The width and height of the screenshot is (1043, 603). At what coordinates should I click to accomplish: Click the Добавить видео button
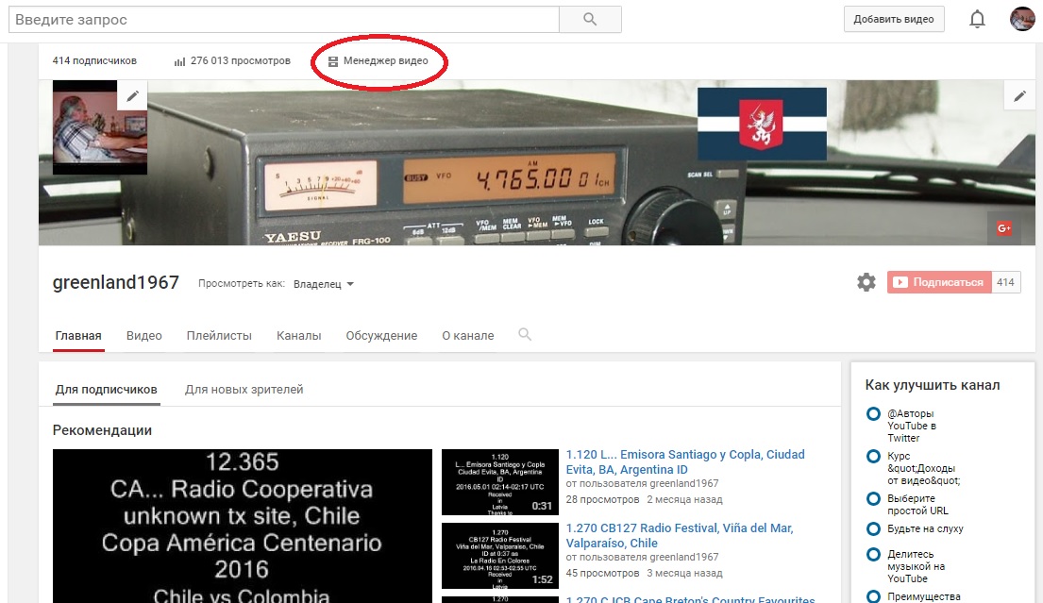click(x=893, y=19)
